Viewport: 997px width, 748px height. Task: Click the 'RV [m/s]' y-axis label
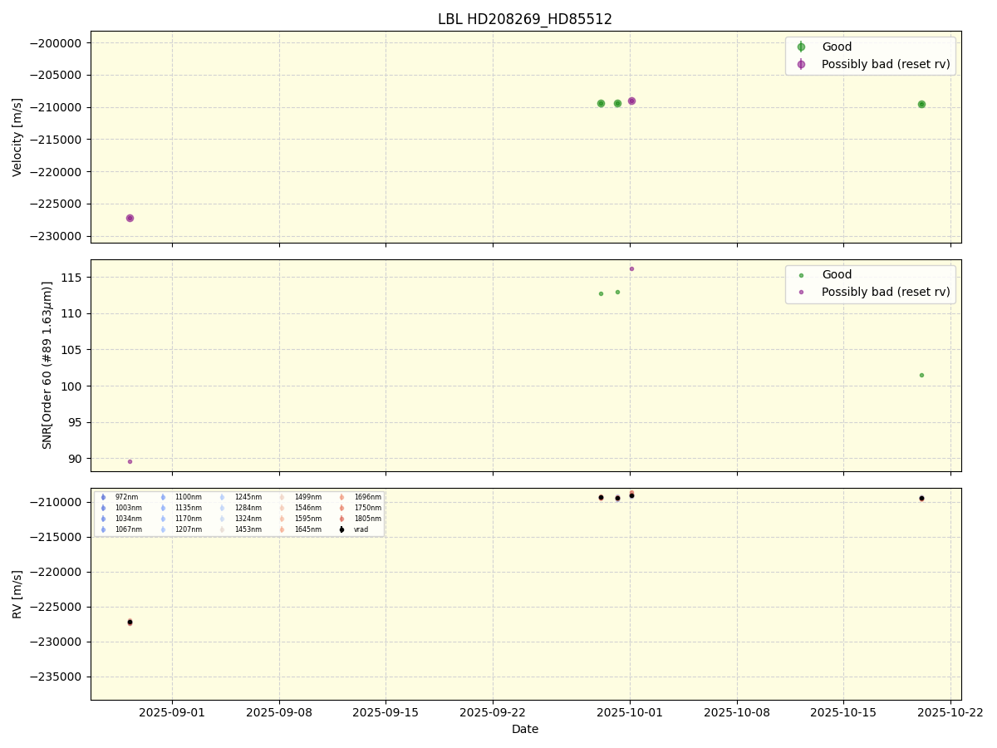click(x=17, y=593)
